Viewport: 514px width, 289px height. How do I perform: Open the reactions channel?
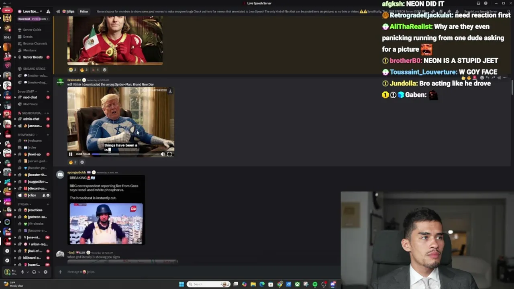click(35, 210)
